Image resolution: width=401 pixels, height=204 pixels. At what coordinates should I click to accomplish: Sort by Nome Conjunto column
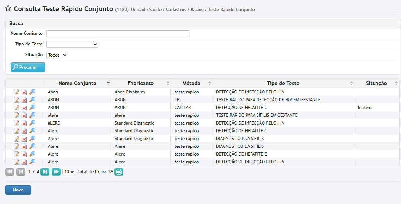click(x=77, y=83)
